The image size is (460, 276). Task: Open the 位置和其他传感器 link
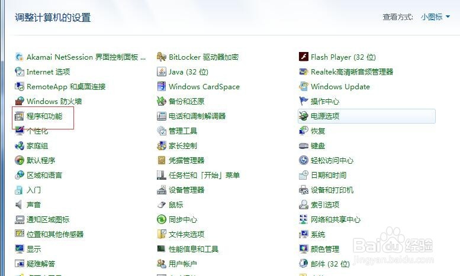point(55,234)
